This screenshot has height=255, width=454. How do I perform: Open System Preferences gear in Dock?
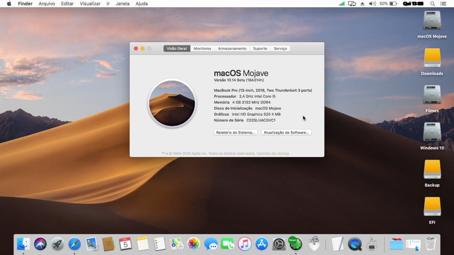click(279, 244)
